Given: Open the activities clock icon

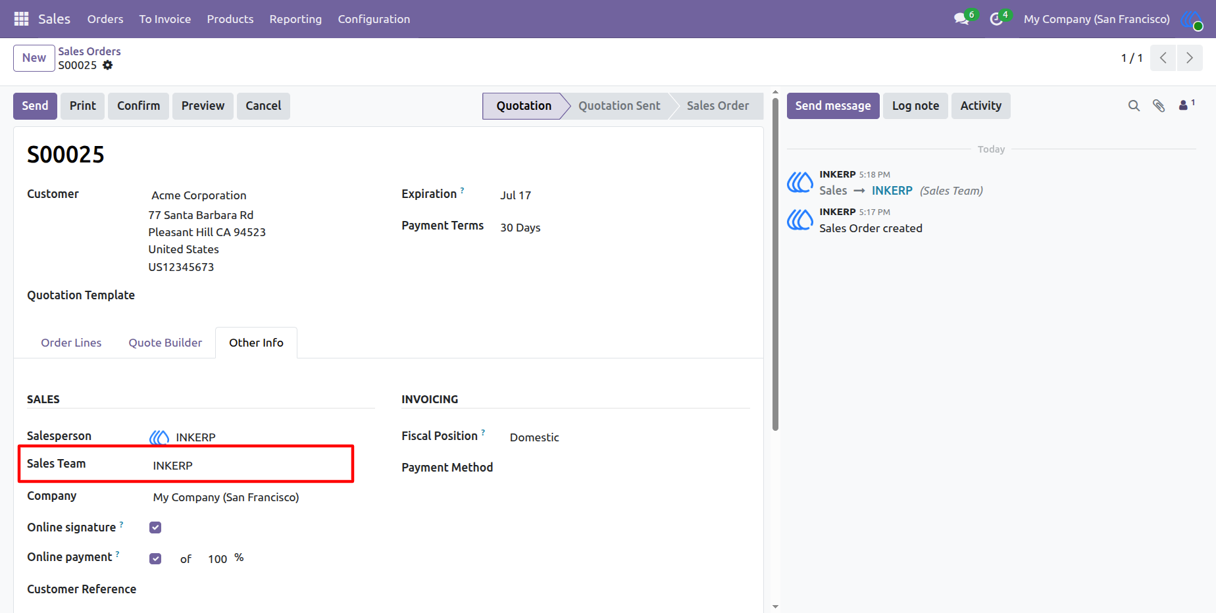Looking at the screenshot, I should [996, 19].
